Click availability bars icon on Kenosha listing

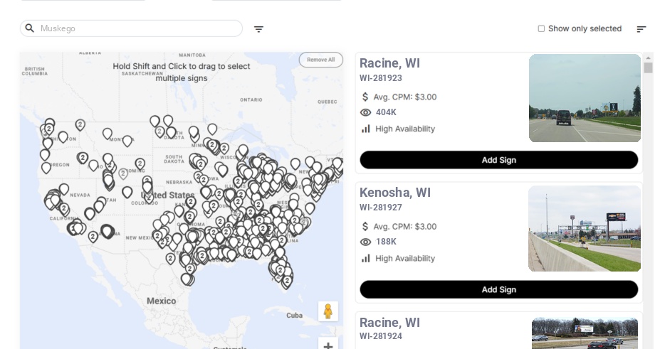[365, 259]
